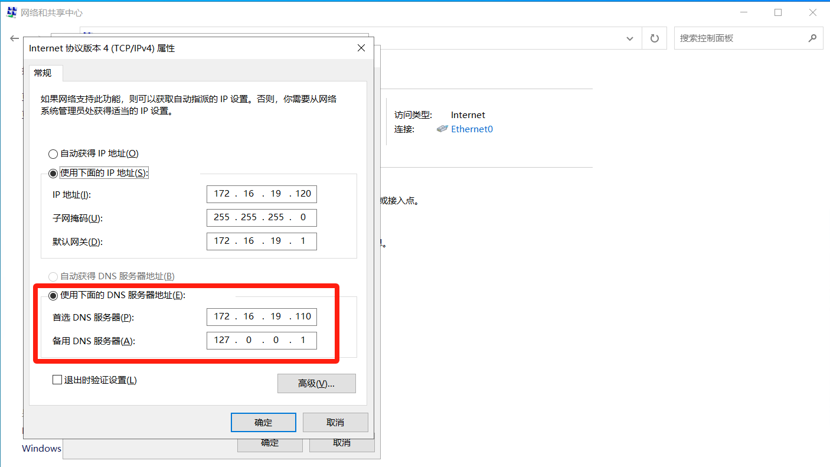Select the 使用下面的 IP 地址 option
The image size is (830, 467).
(x=53, y=173)
